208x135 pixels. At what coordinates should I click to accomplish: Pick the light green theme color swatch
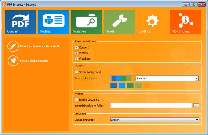pyautogui.click(x=138, y=86)
